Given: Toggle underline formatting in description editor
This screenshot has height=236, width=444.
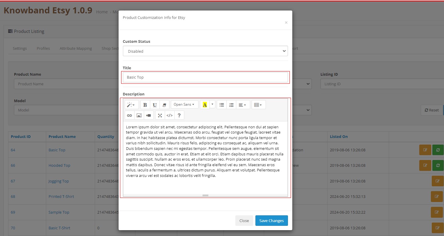Looking at the screenshot, I should [155, 105].
